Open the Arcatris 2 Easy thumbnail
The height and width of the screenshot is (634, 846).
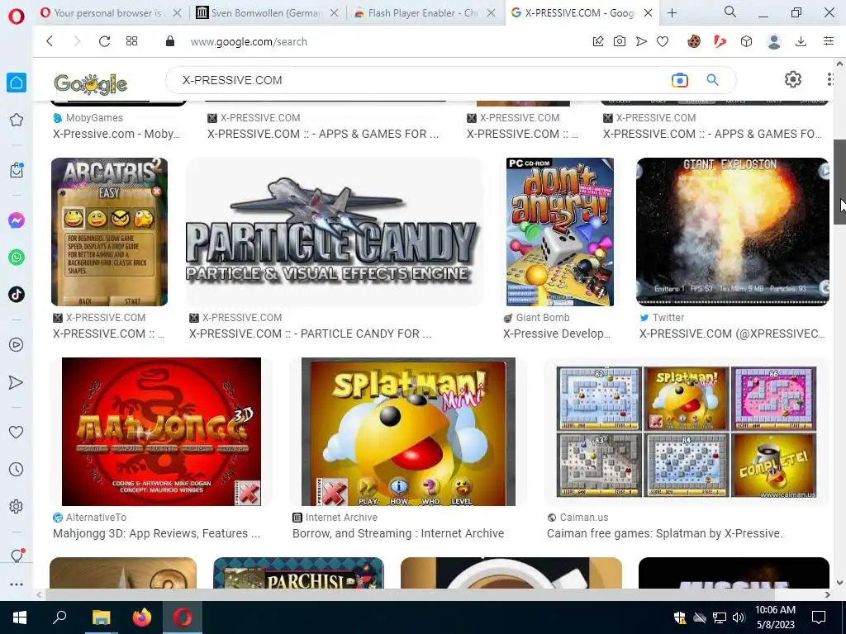(x=109, y=232)
